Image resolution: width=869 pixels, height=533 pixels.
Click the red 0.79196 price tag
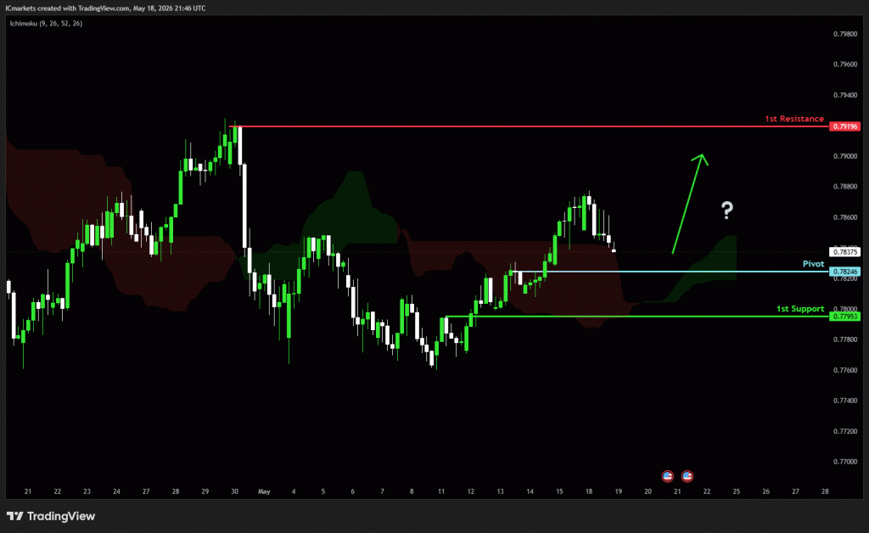pyautogui.click(x=844, y=126)
